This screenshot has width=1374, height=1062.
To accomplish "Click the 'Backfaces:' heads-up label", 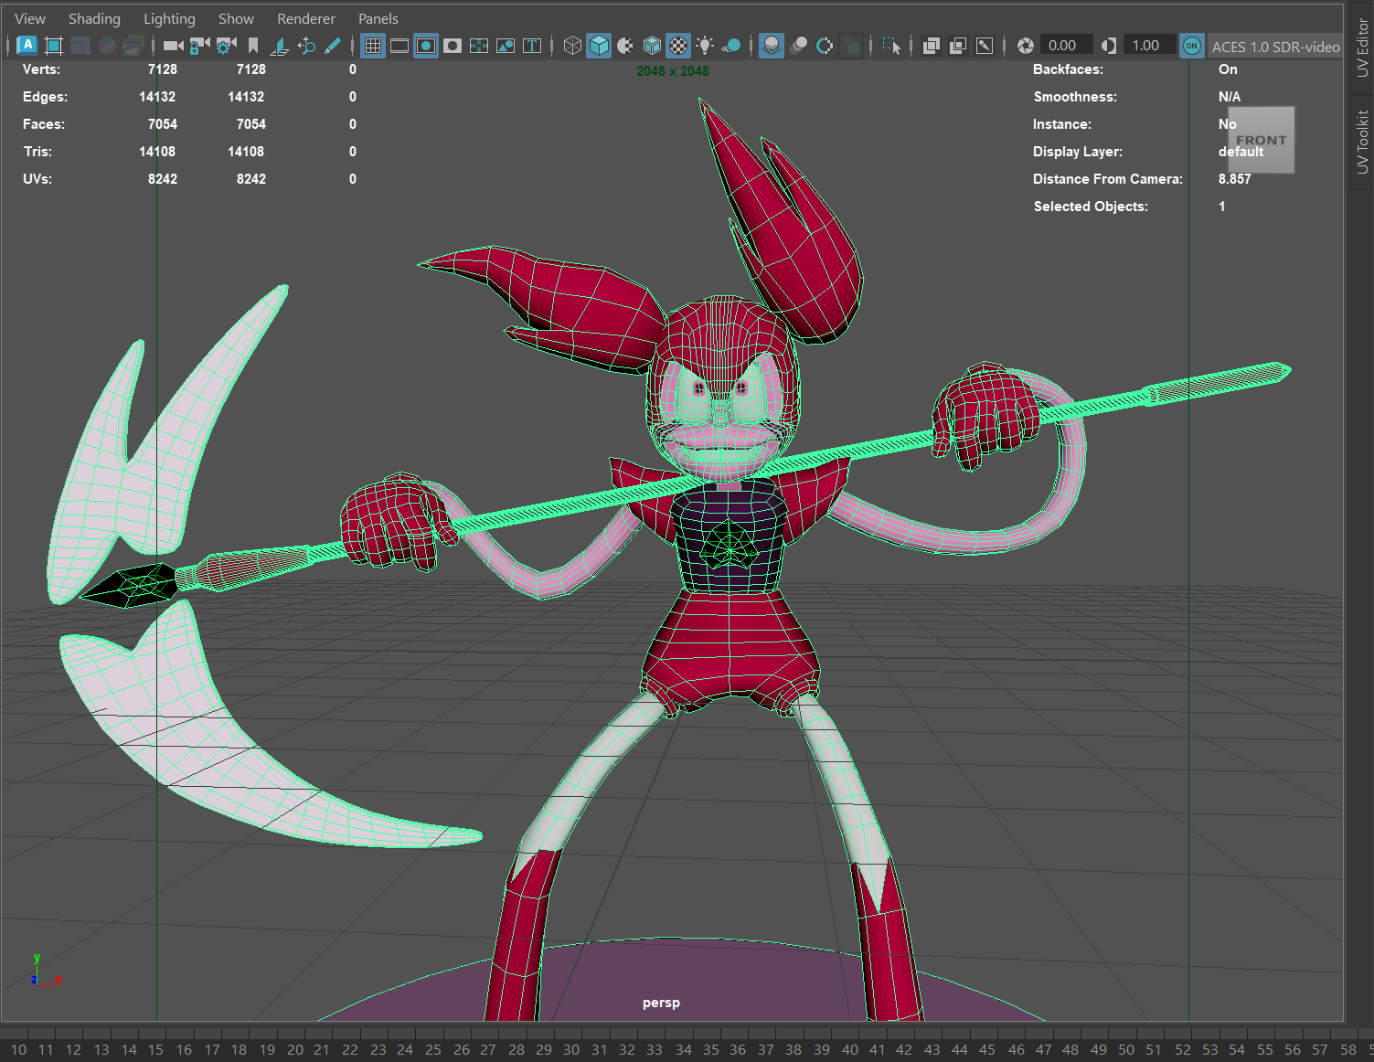I will point(1068,69).
